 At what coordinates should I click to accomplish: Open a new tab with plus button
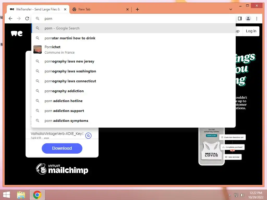tap(137, 9)
